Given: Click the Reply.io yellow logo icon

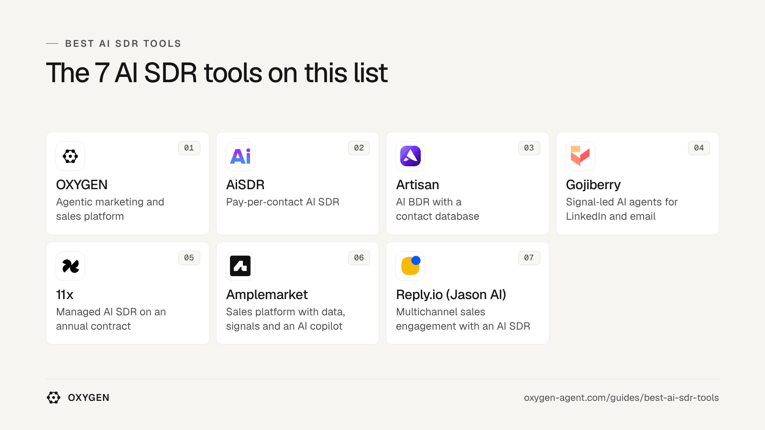Looking at the screenshot, I should (410, 266).
